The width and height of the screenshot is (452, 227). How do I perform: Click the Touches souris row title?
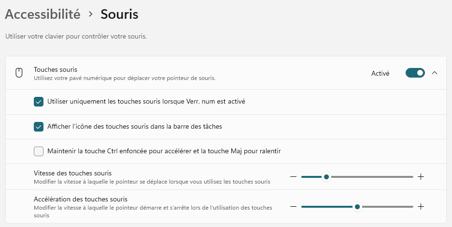(x=56, y=69)
